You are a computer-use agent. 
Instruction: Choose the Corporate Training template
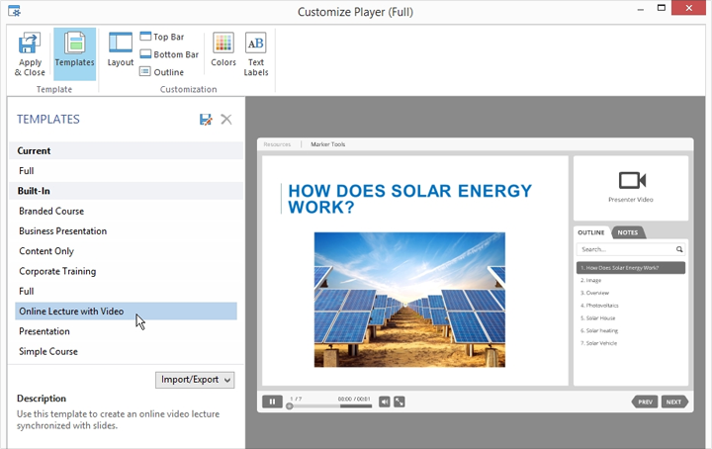point(126,271)
